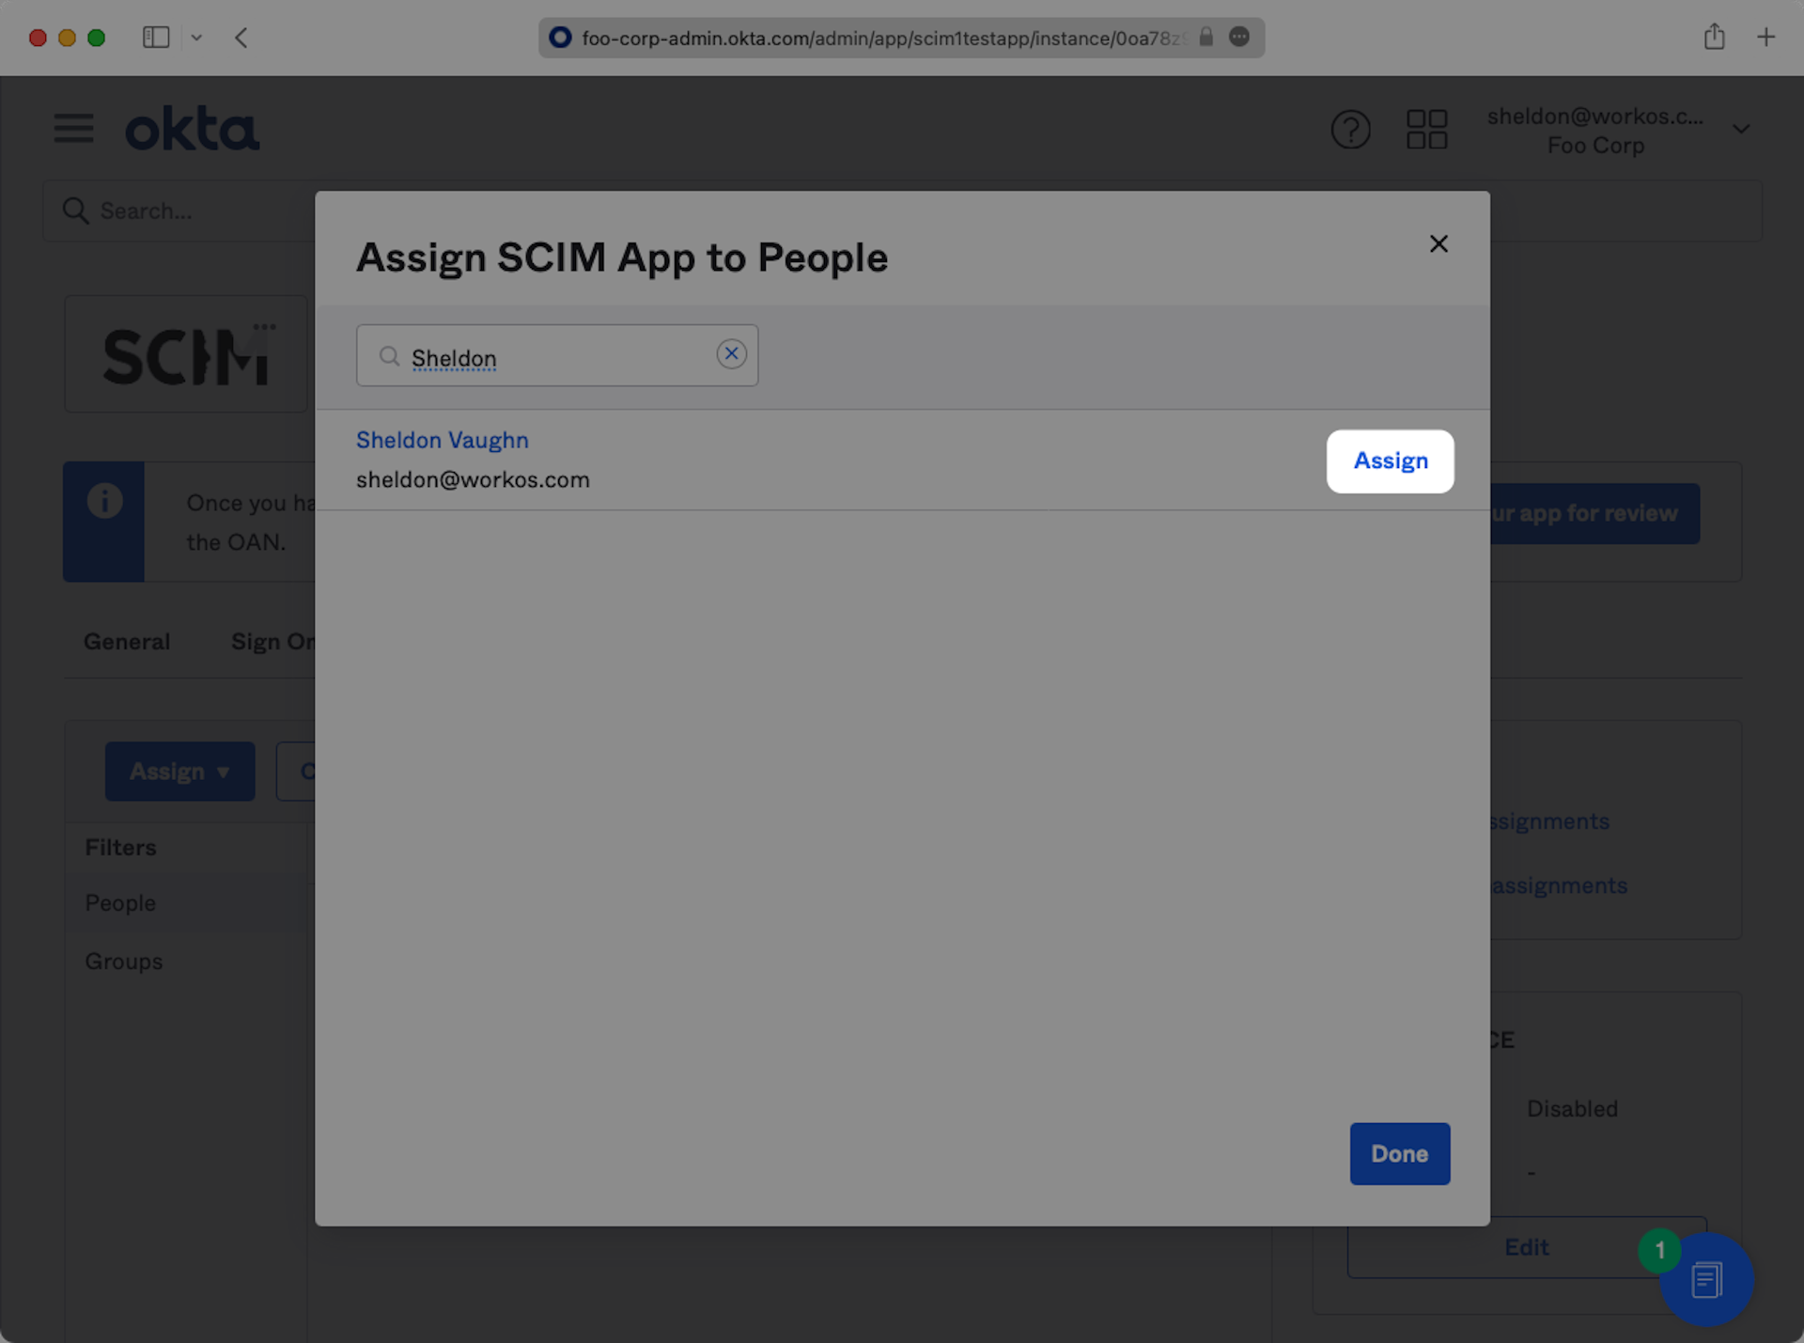This screenshot has width=1804, height=1343.
Task: Toggle Safari sidebar panel
Action: pos(156,38)
